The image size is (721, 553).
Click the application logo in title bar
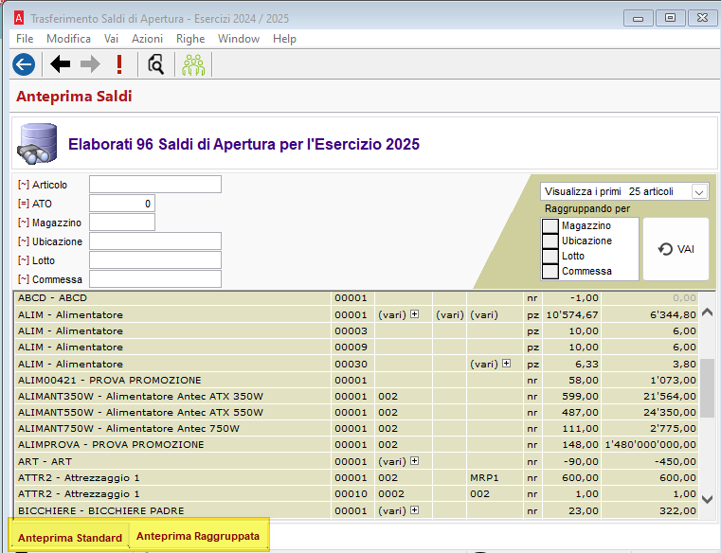tap(19, 18)
